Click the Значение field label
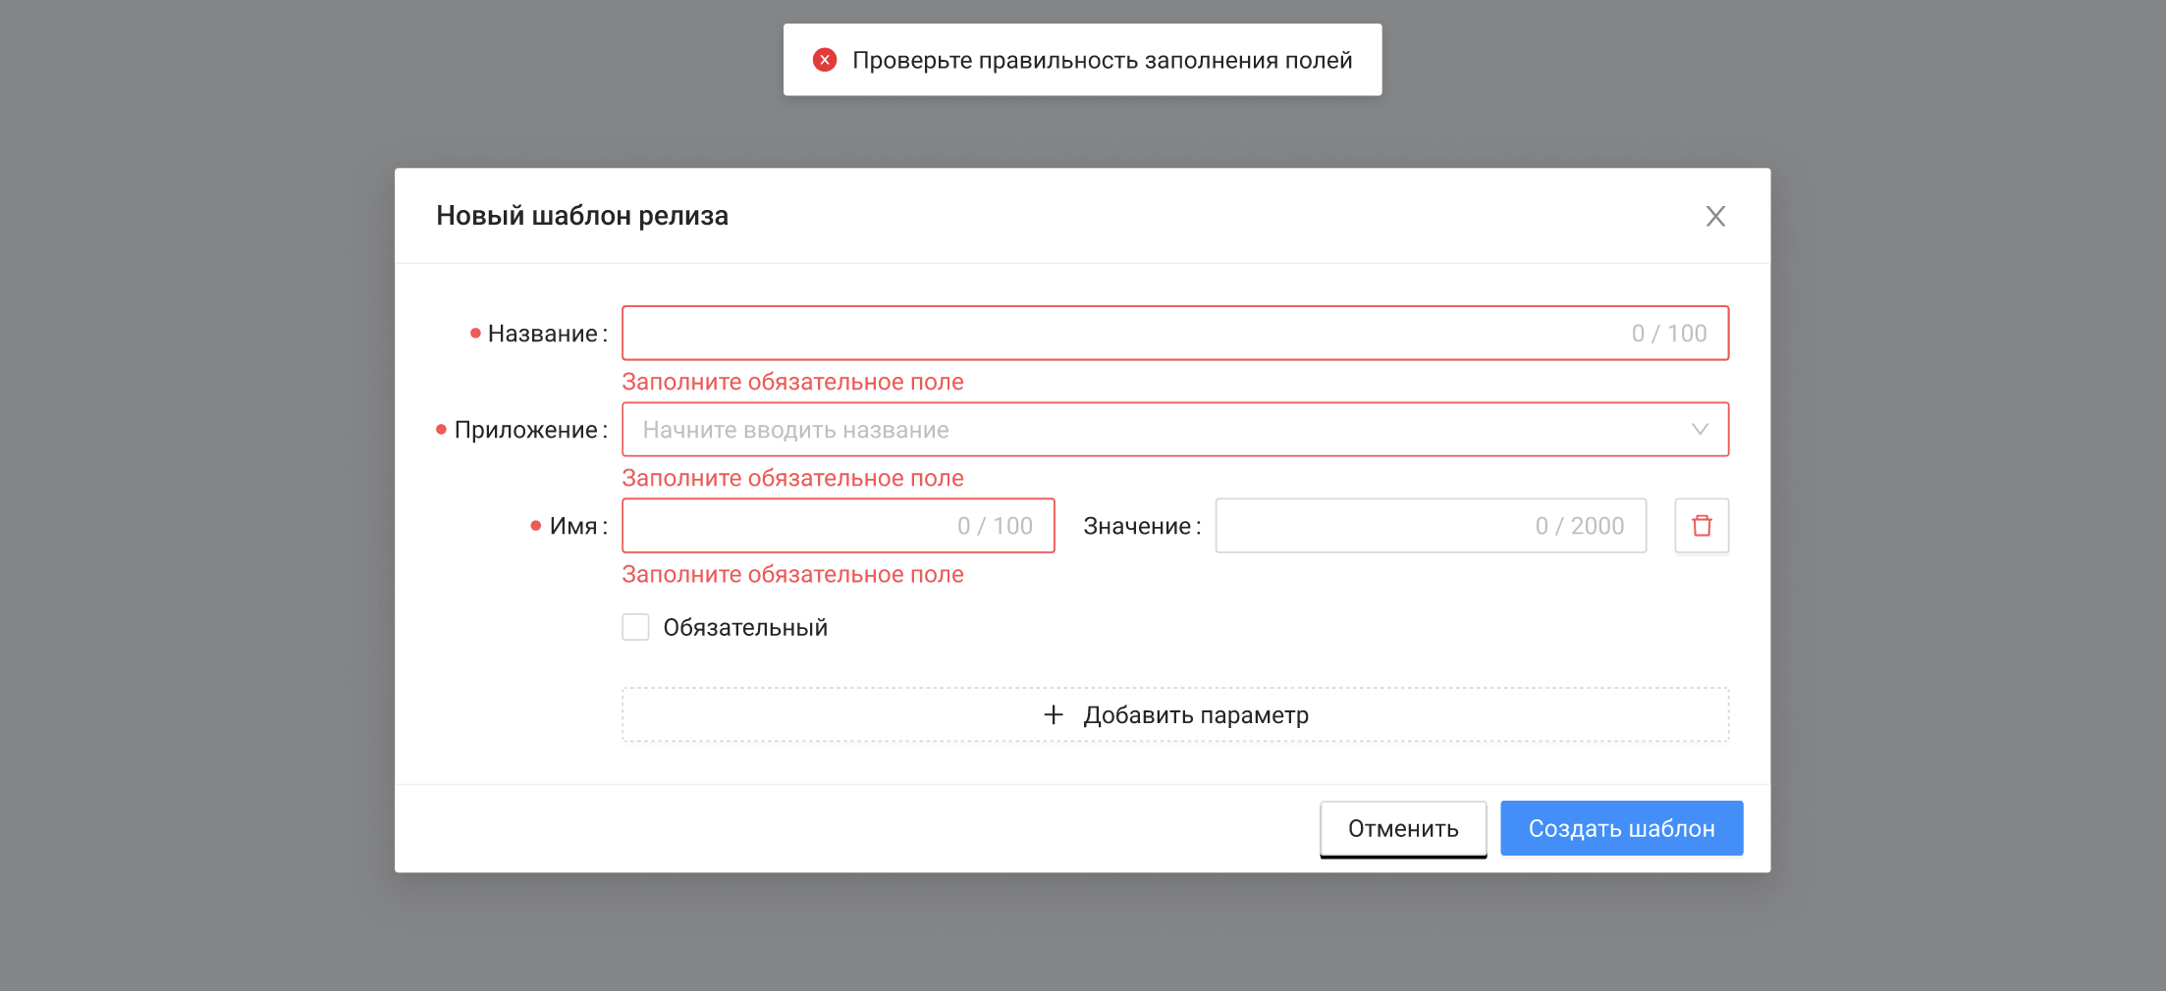Screen dimensions: 2166x991 coord(1137,526)
